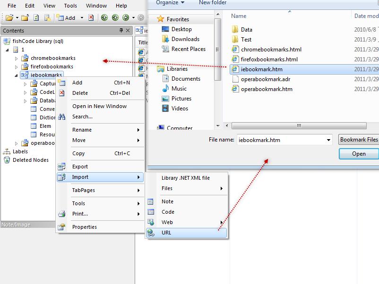
Task: Choose Export in the context menu
Action: pyautogui.click(x=100, y=167)
